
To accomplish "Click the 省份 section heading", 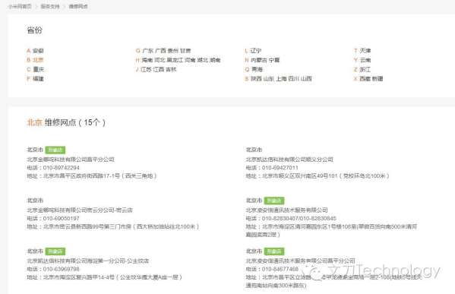I will tap(34, 30).
